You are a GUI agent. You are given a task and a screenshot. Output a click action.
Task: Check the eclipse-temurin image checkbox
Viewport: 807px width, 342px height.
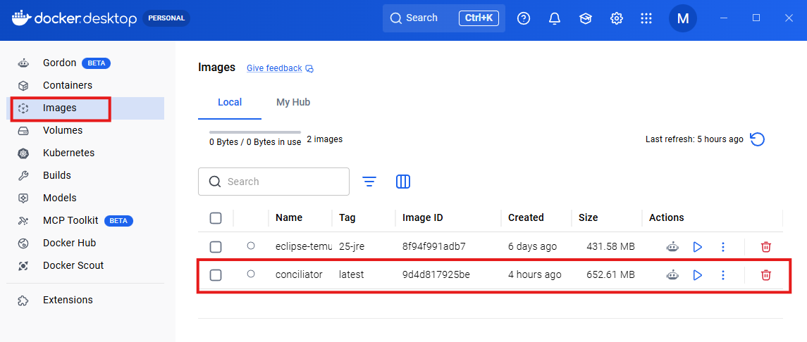tap(216, 247)
